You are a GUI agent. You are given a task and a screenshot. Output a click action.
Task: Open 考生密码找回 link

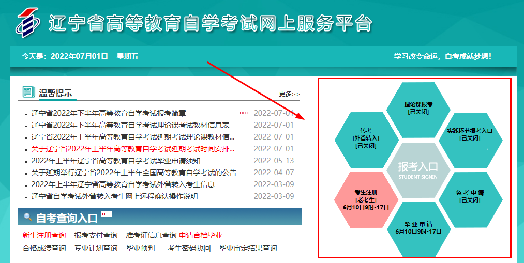tap(189, 248)
